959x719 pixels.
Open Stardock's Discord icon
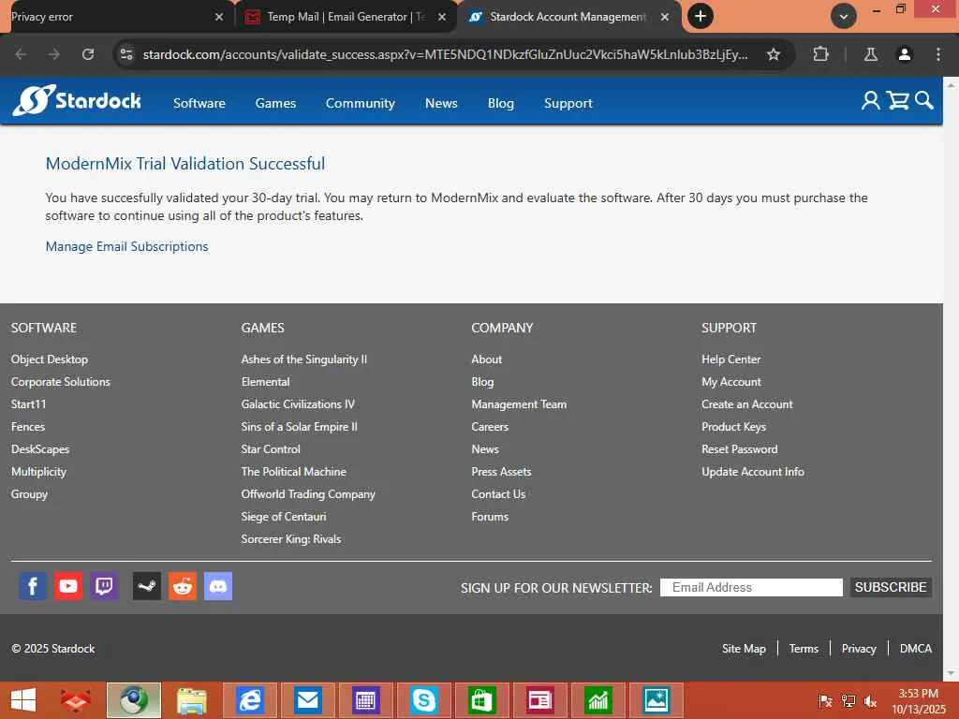point(217,586)
